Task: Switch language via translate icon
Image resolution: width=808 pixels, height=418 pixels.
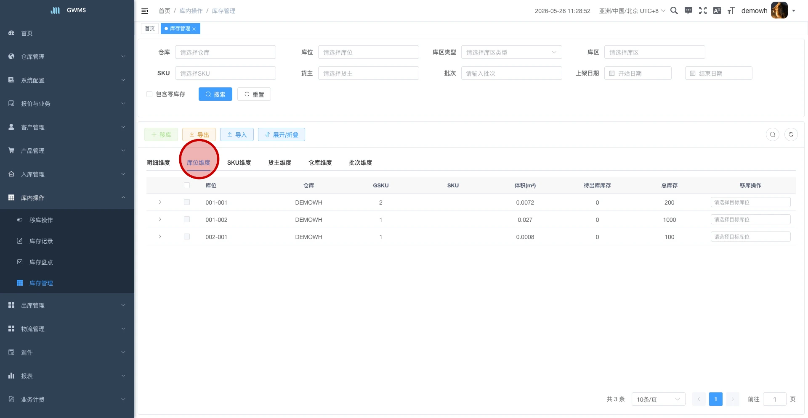Action: [717, 11]
